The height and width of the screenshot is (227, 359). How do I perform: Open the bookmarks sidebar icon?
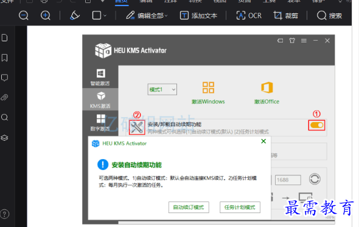tap(5, 58)
